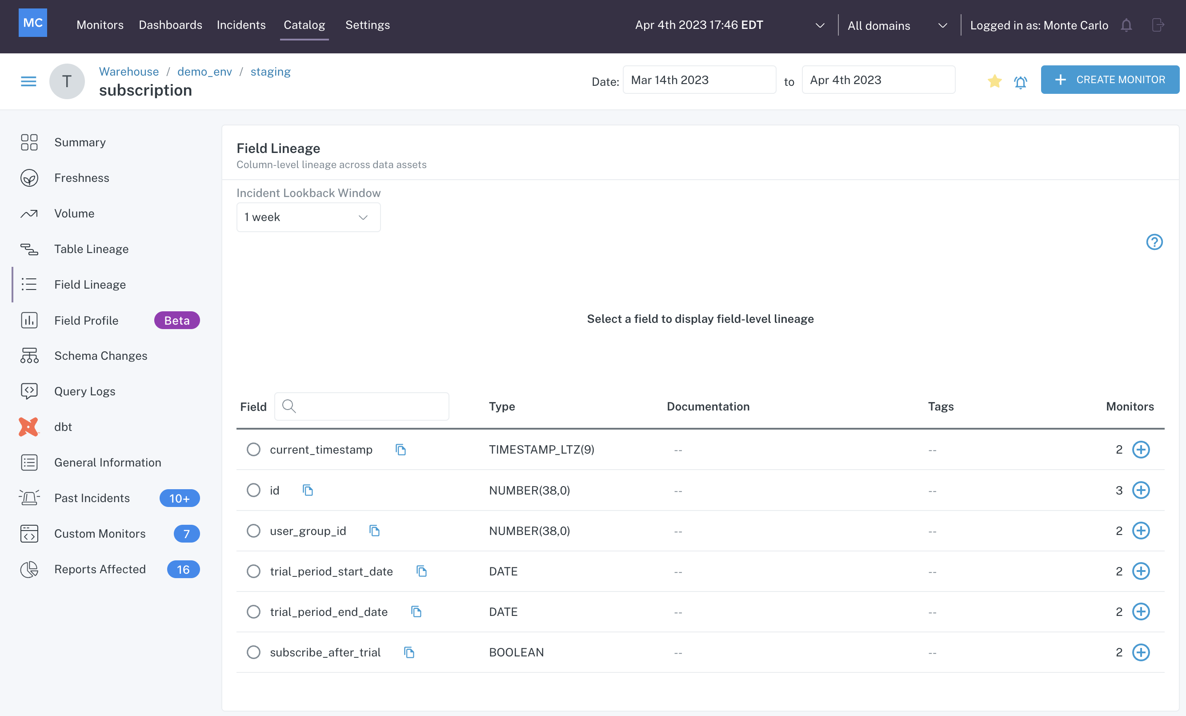This screenshot has height=716, width=1186.
Task: Open the help question mark icon
Action: [1154, 242]
